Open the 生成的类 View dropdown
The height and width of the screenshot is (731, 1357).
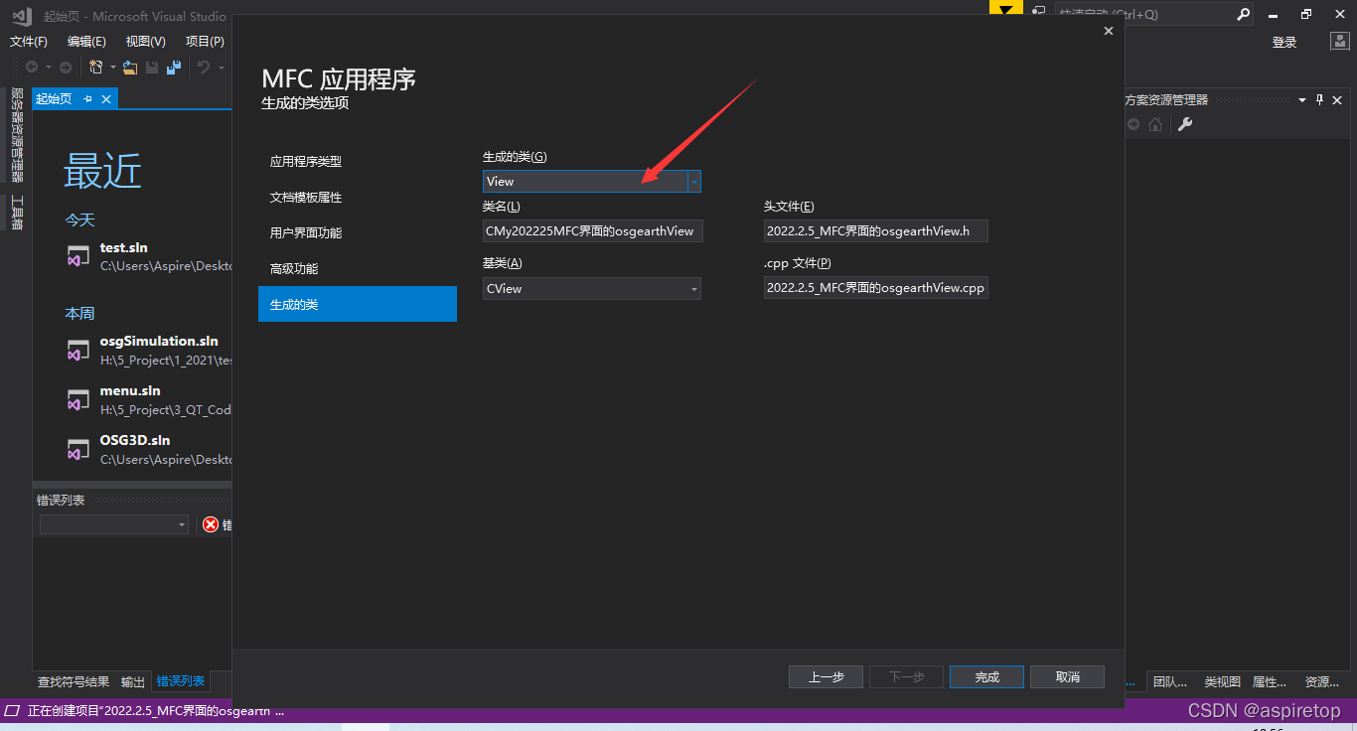coord(694,181)
